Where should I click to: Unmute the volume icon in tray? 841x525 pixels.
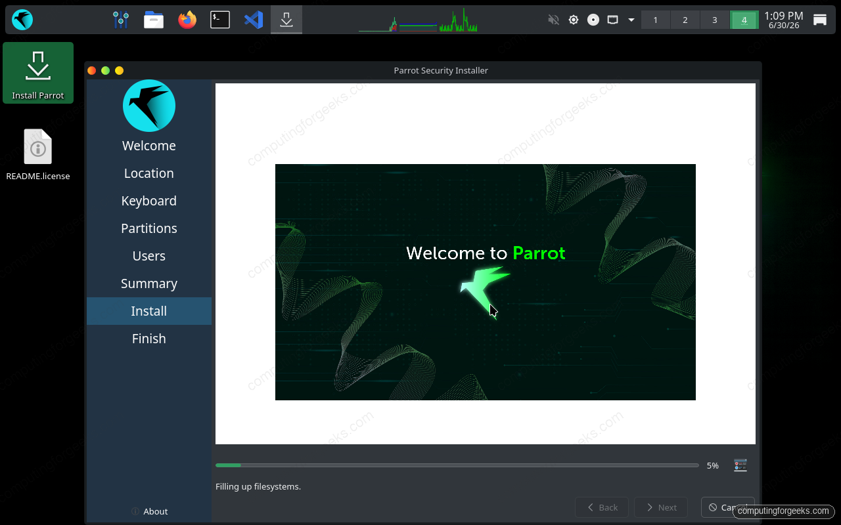coord(553,20)
